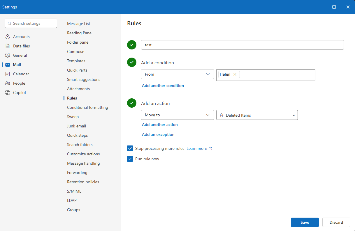The image size is (355, 231).
Task: Click Add an exception link
Action: point(158,134)
